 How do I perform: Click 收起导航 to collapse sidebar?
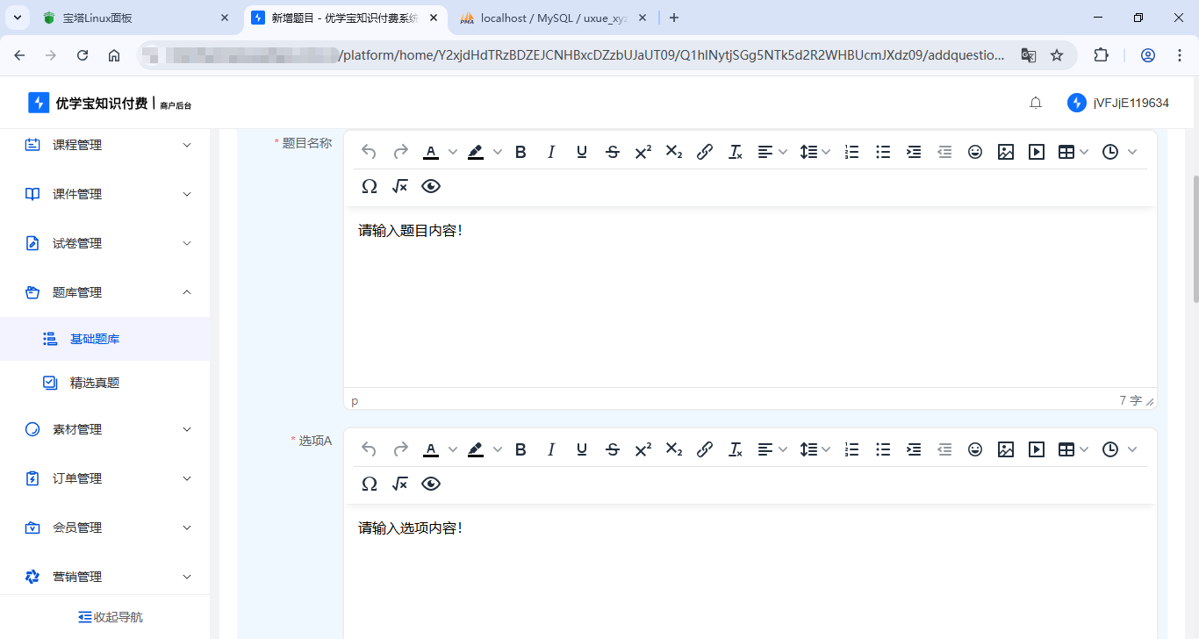click(111, 617)
